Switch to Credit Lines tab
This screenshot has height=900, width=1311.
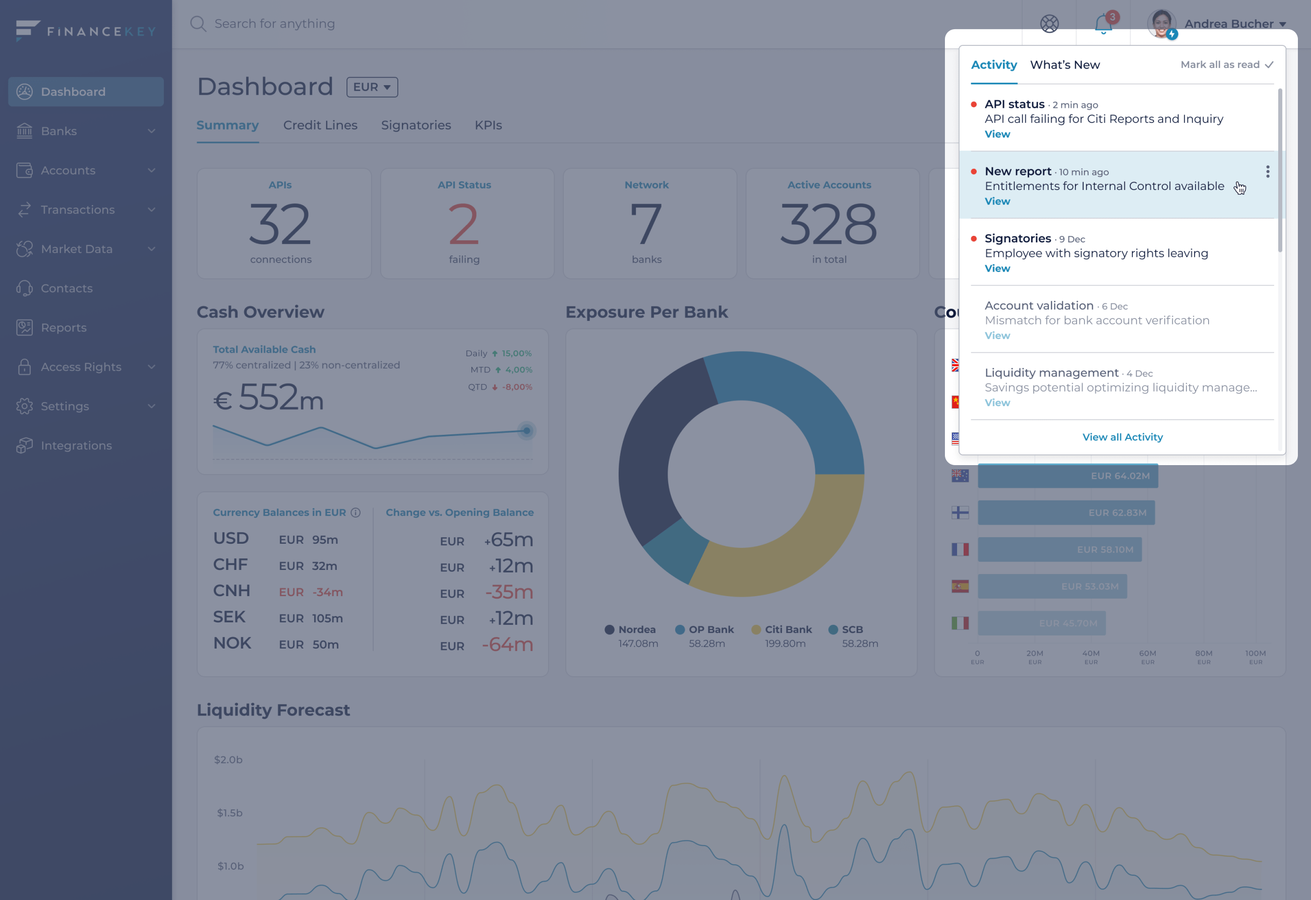coord(320,125)
